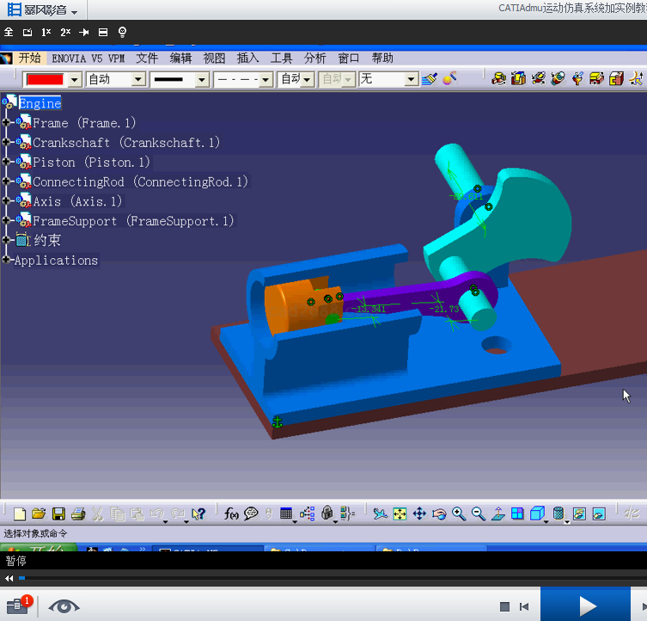
Task: Expand the Piston (Piston.1) tree node
Action: coord(7,162)
